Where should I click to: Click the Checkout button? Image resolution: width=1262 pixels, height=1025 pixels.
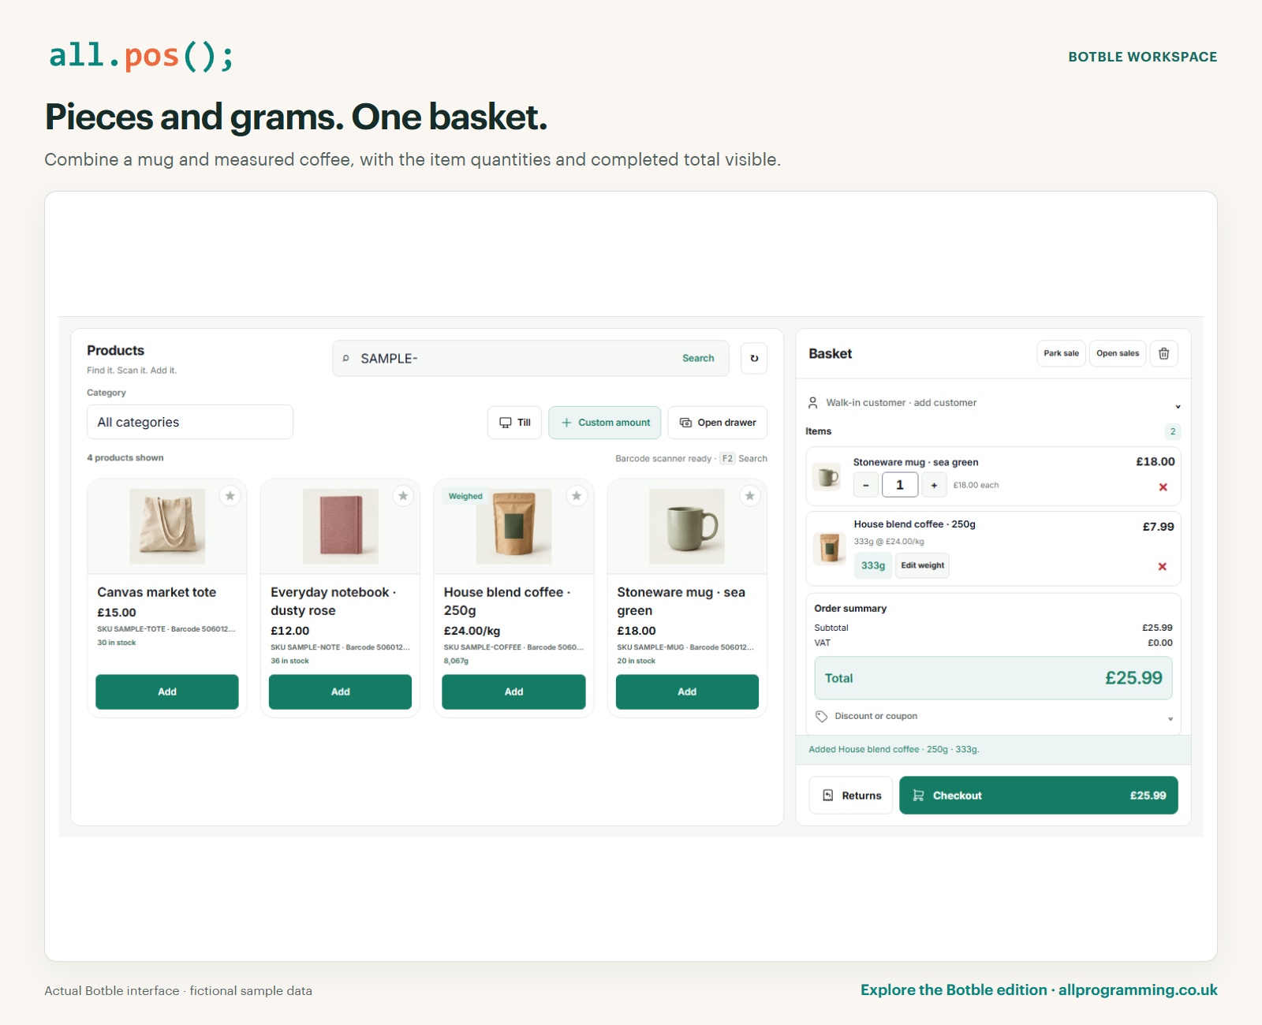1039,796
